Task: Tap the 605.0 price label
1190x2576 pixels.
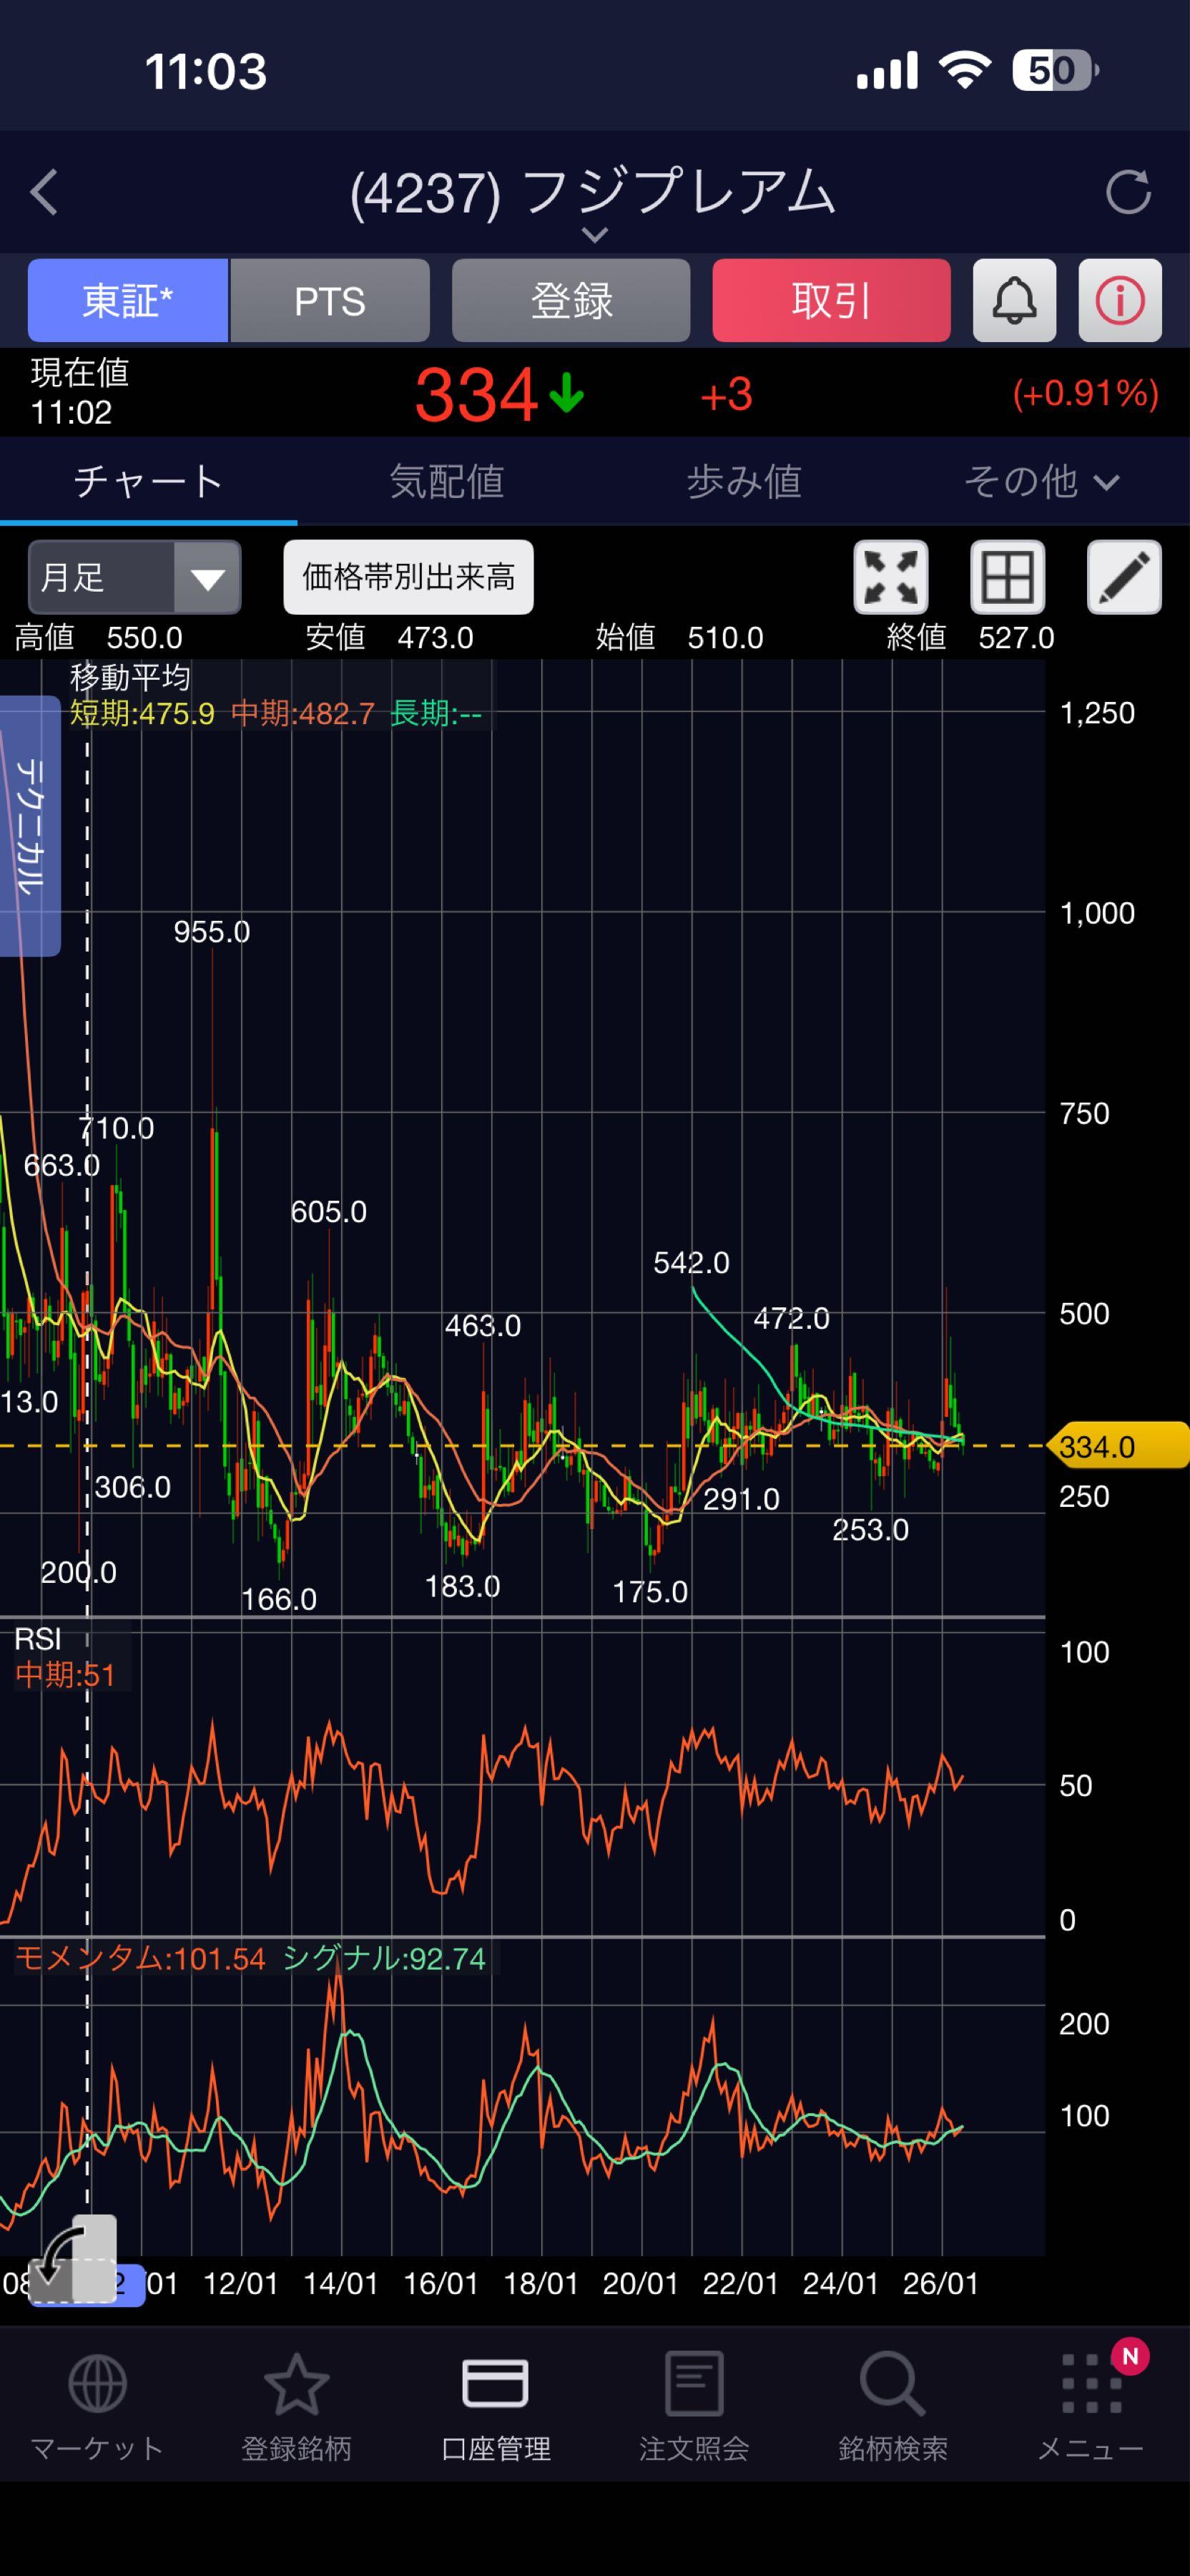Action: coord(329,1212)
